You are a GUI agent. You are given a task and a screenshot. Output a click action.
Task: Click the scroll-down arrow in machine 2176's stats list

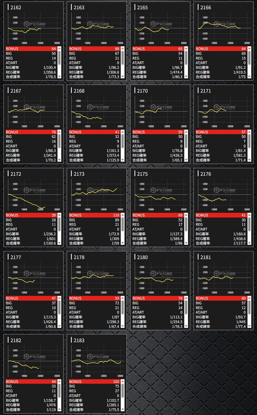tap(249, 243)
